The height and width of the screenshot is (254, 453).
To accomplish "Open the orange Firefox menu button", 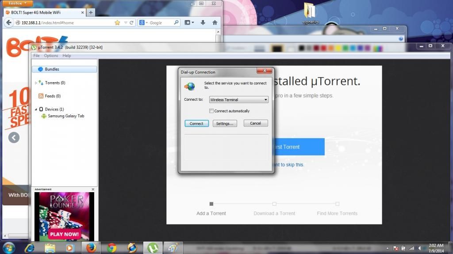I will (17, 3).
